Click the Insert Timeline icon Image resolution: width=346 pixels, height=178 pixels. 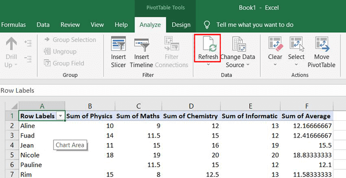point(141,45)
